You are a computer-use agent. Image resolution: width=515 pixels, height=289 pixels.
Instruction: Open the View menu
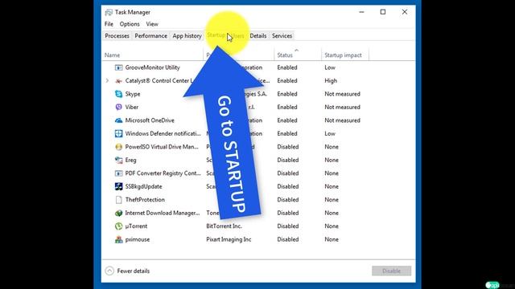pos(152,24)
